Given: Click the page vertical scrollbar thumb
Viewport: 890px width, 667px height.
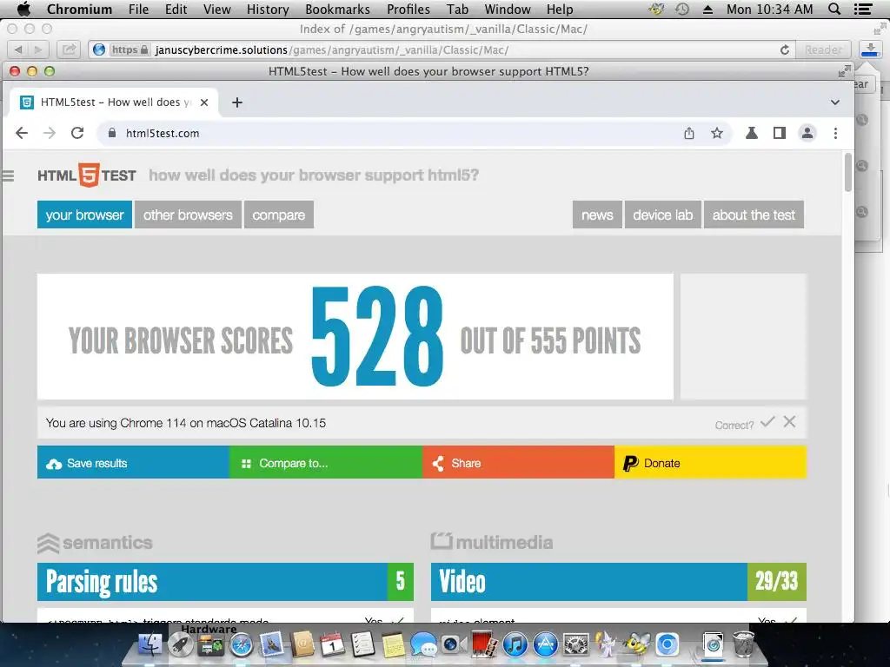Looking at the screenshot, I should 848,173.
